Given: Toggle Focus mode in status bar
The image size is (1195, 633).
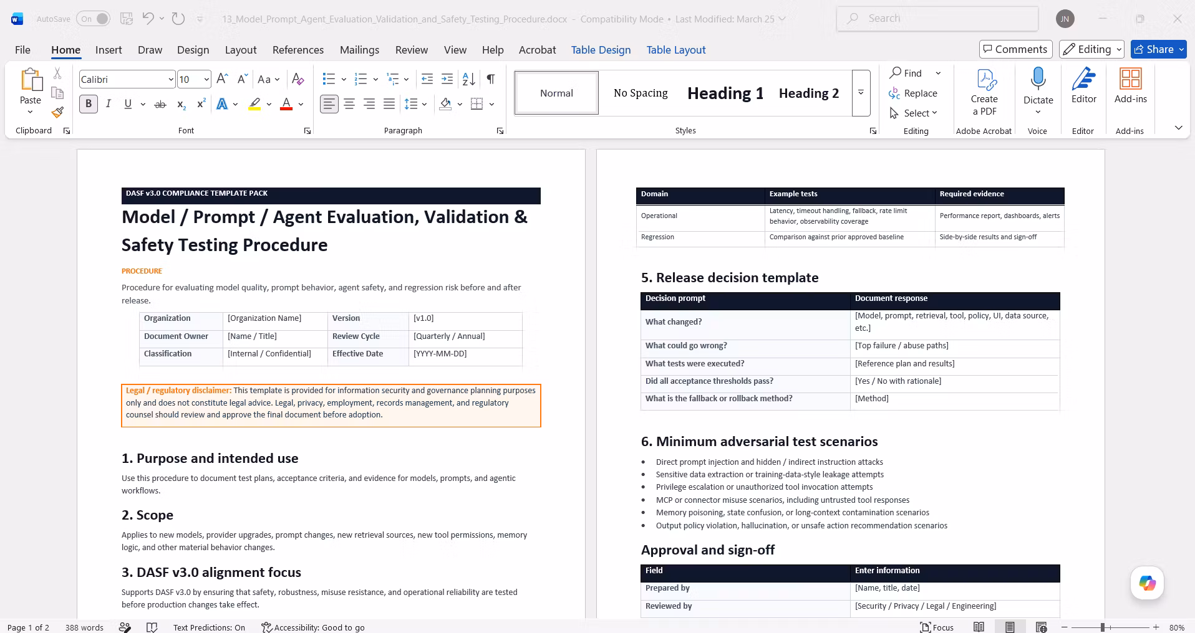Looking at the screenshot, I should click(x=937, y=627).
